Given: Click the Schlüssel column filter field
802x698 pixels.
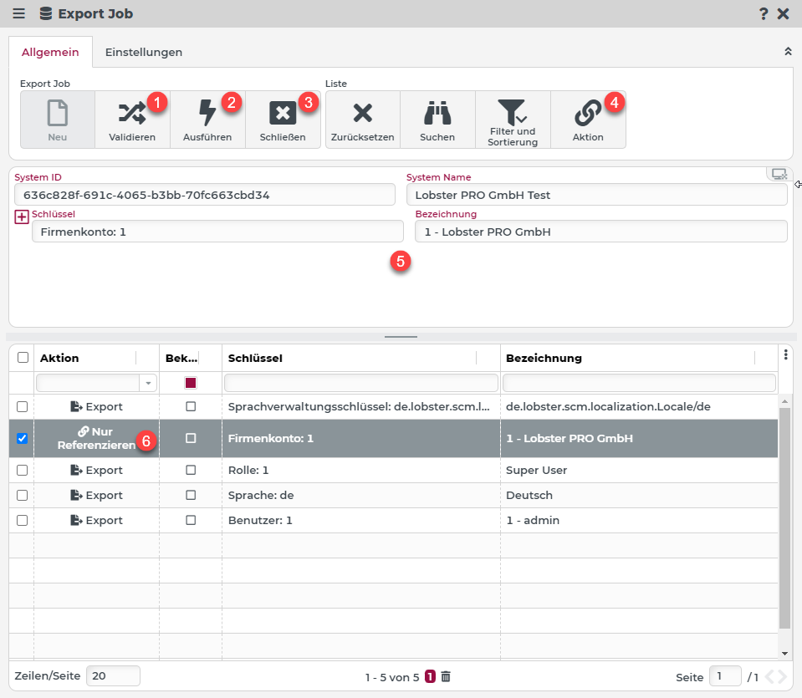Looking at the screenshot, I should point(361,383).
